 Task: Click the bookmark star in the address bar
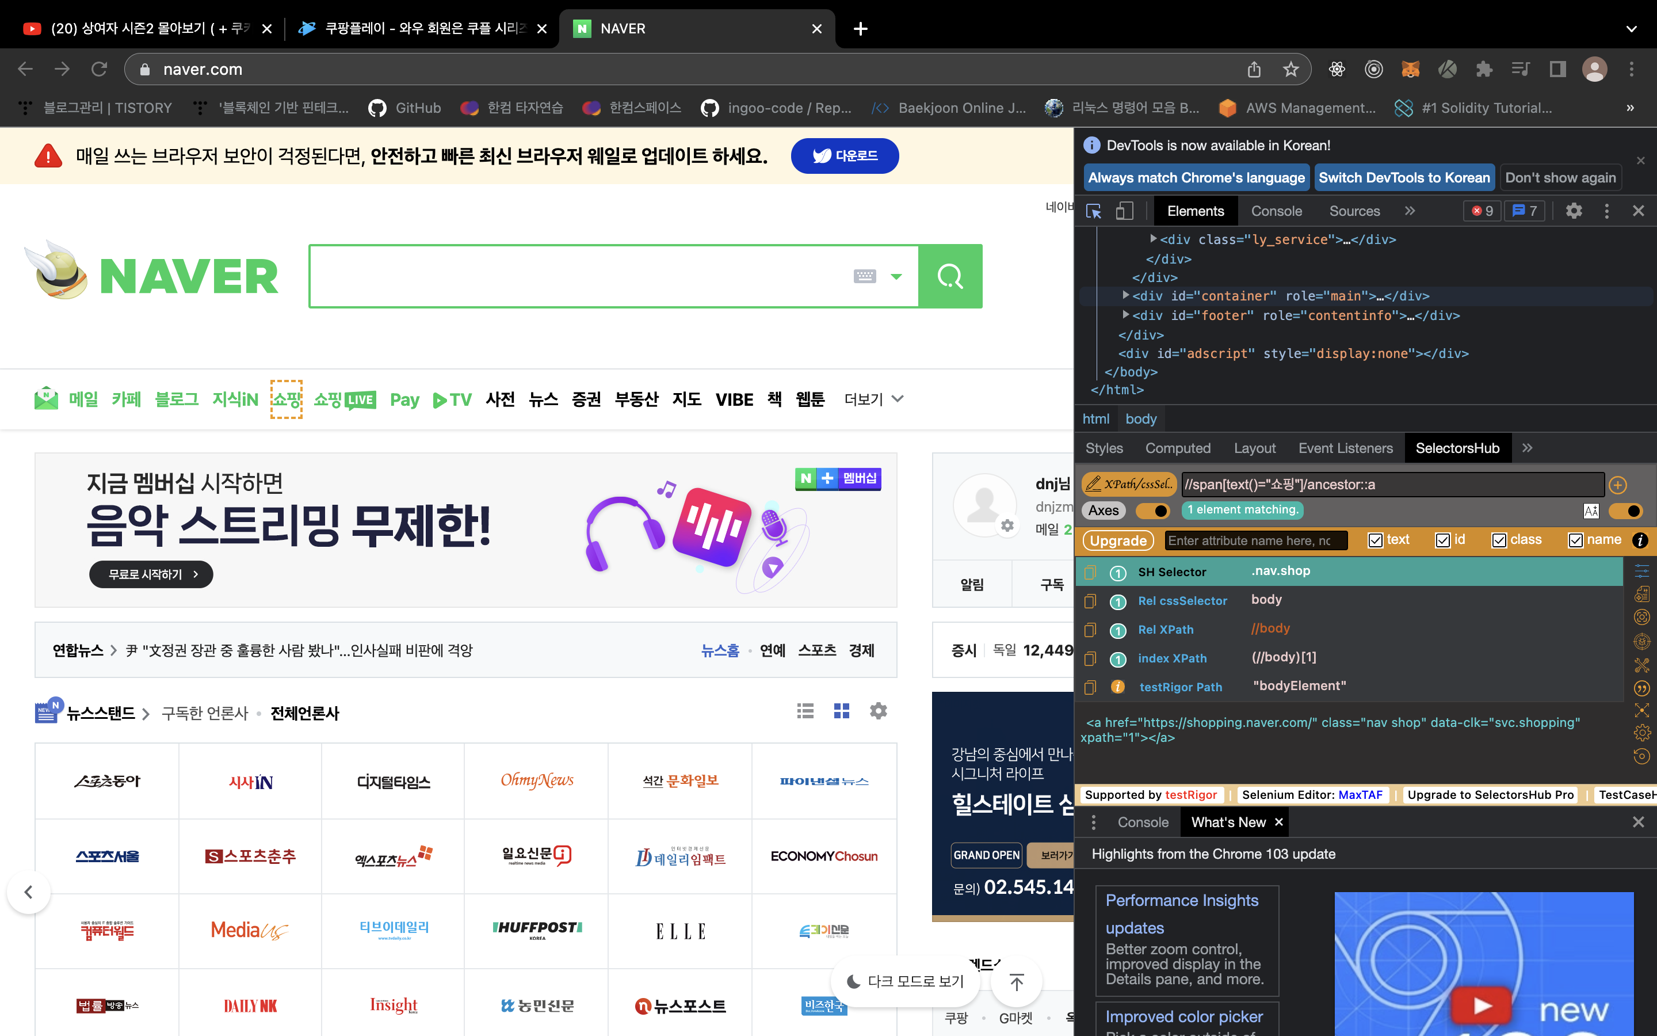(1291, 69)
